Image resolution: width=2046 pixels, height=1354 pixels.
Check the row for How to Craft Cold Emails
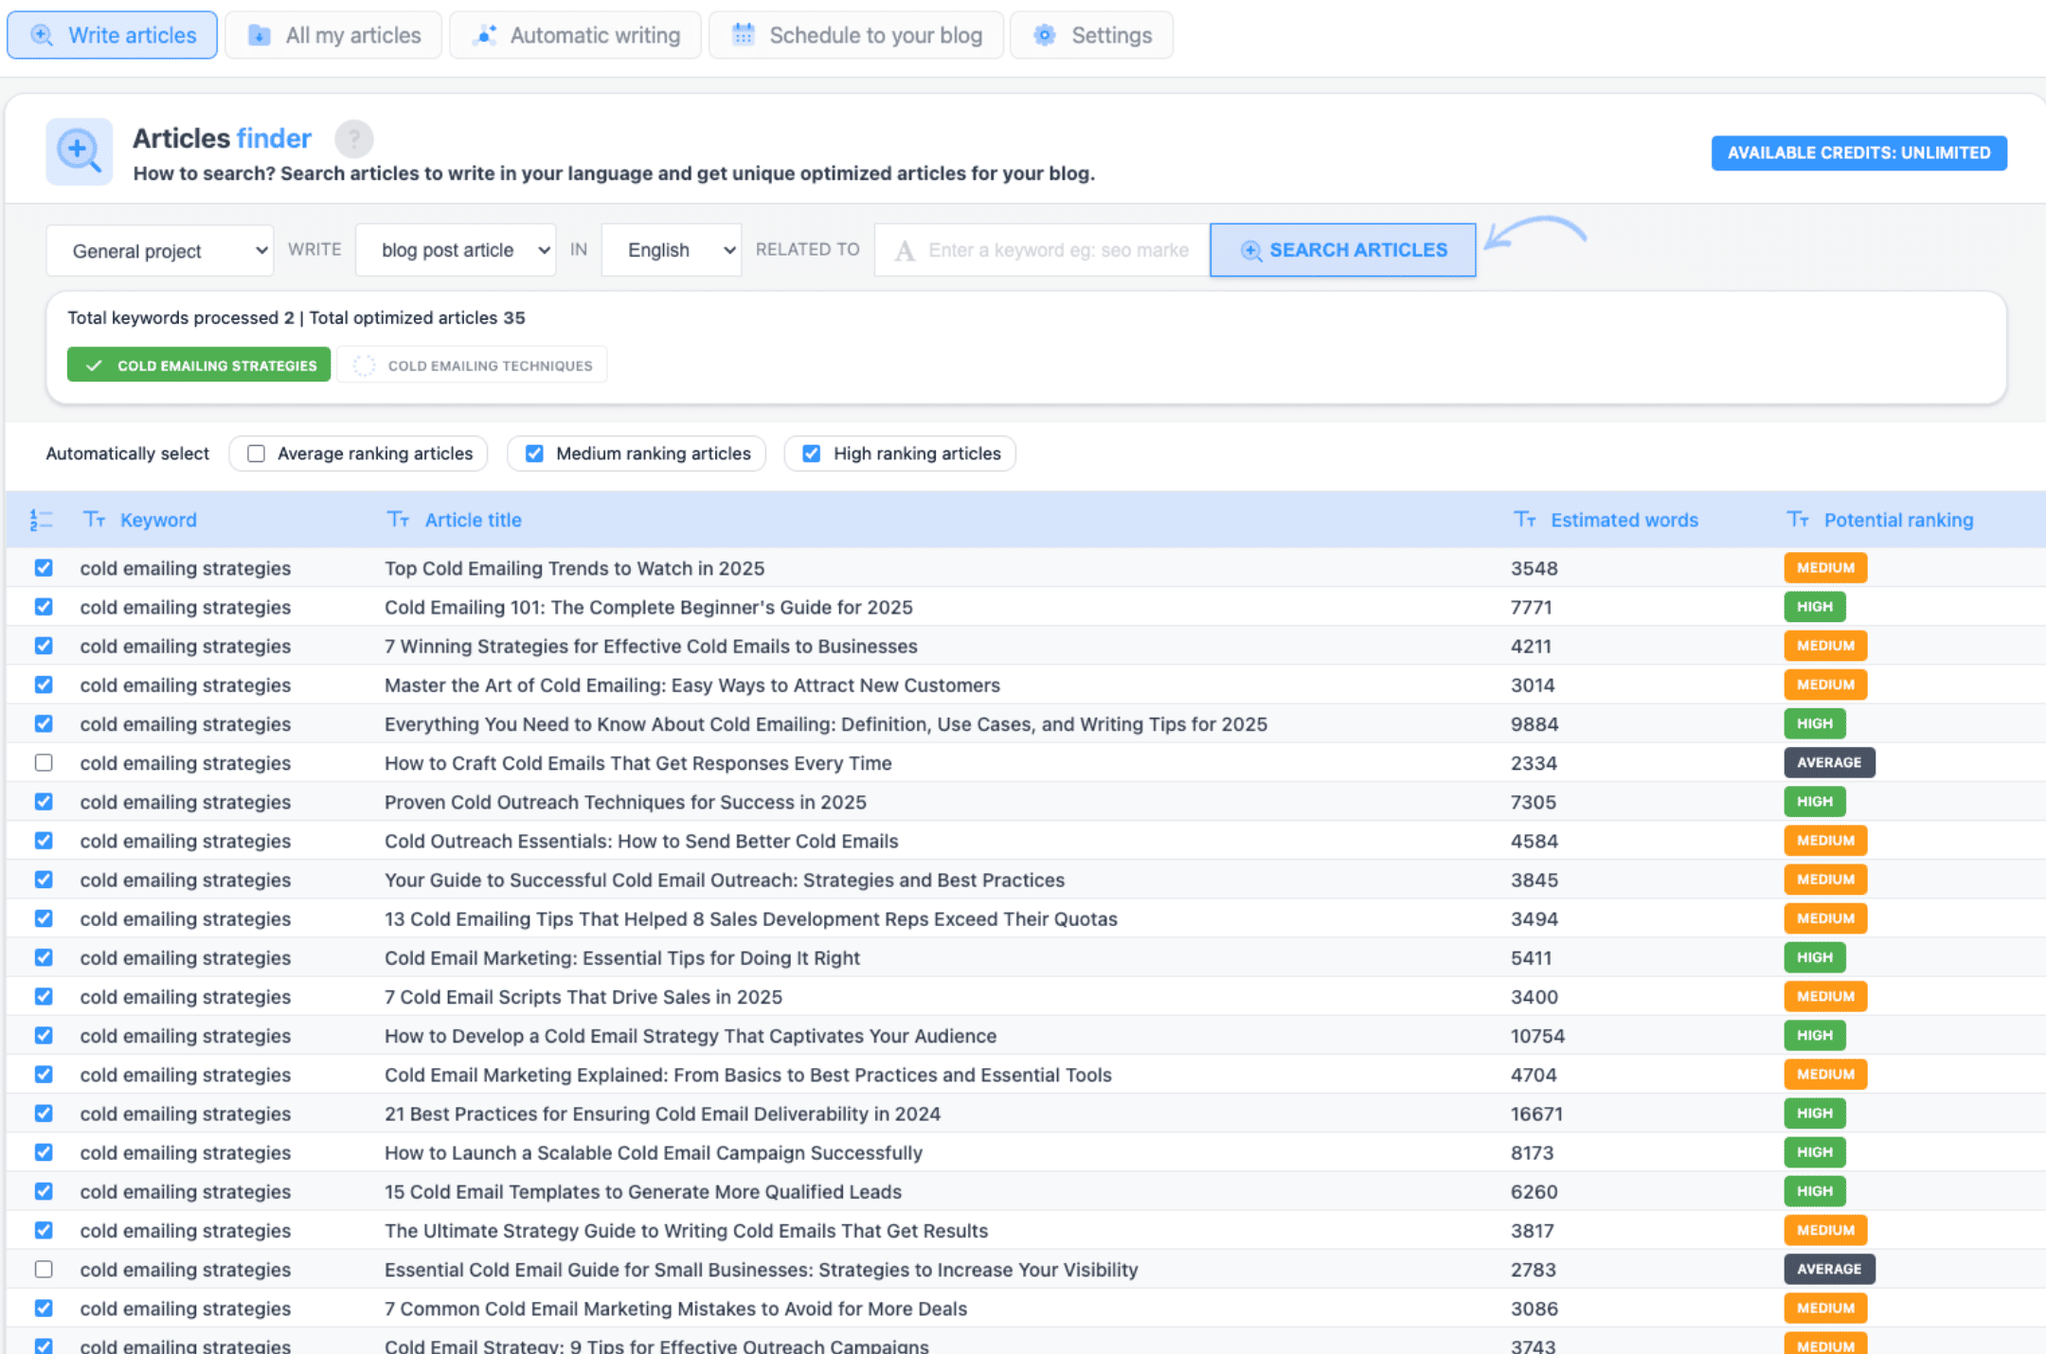(43, 762)
